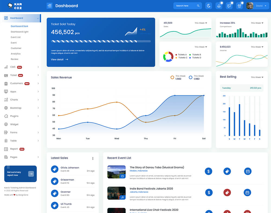The width and height of the screenshot is (271, 213).
Task: Open the This Week dropdown in Best Selling
Action: (x=257, y=77)
